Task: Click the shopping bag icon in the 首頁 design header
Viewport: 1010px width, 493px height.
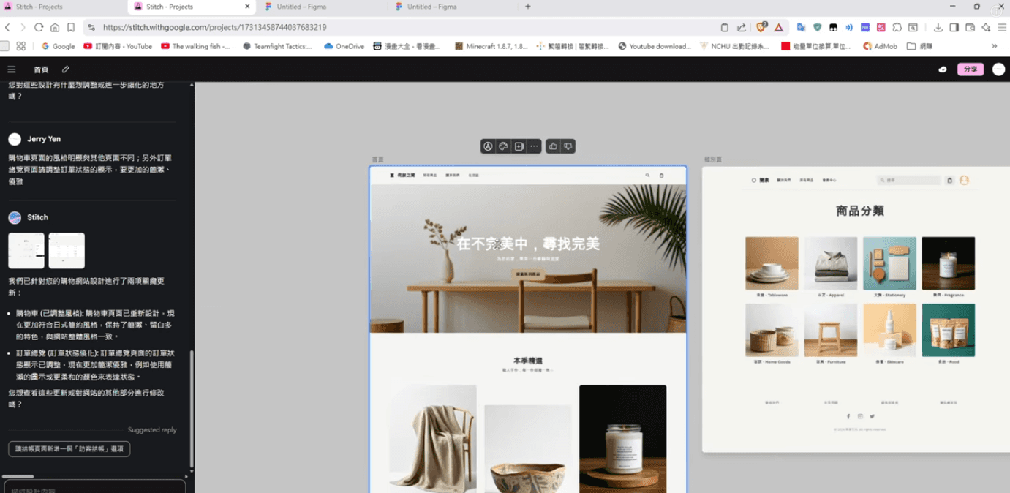Action: pos(661,176)
